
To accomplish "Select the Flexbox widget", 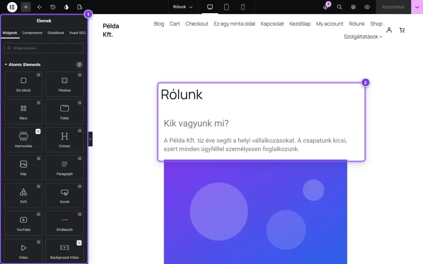I will (64, 84).
